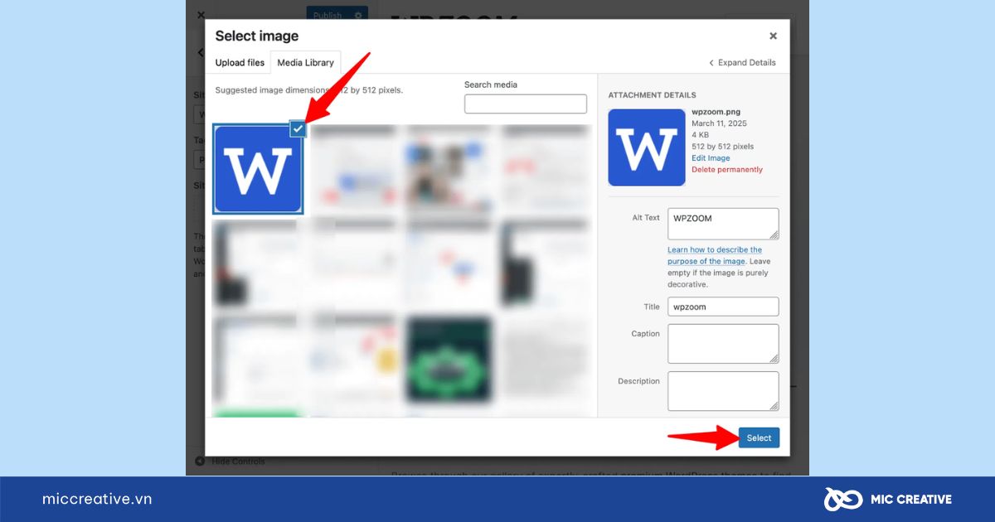
Task: Click the Title input field
Action: pos(723,307)
